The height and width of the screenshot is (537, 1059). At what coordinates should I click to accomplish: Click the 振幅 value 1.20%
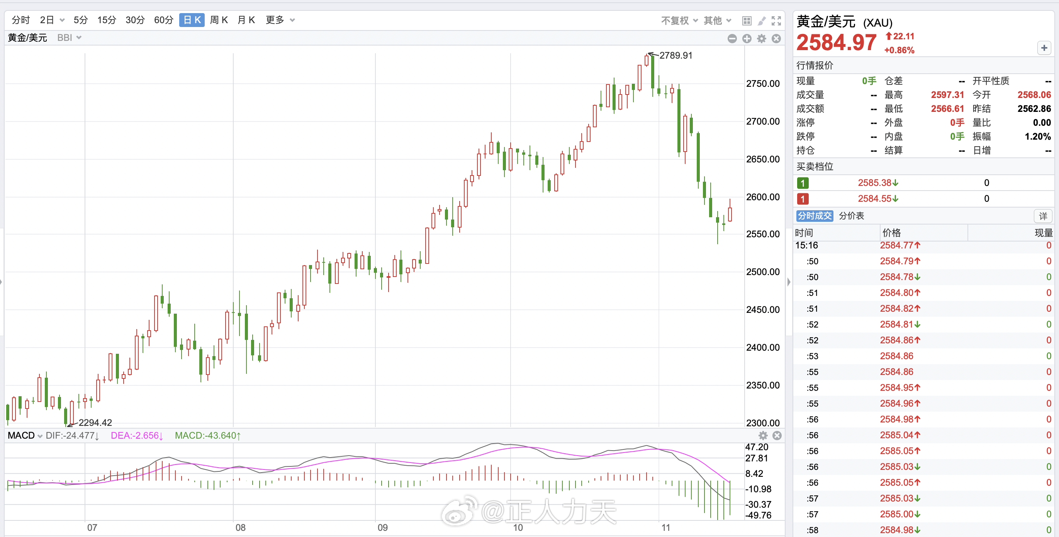(1038, 137)
